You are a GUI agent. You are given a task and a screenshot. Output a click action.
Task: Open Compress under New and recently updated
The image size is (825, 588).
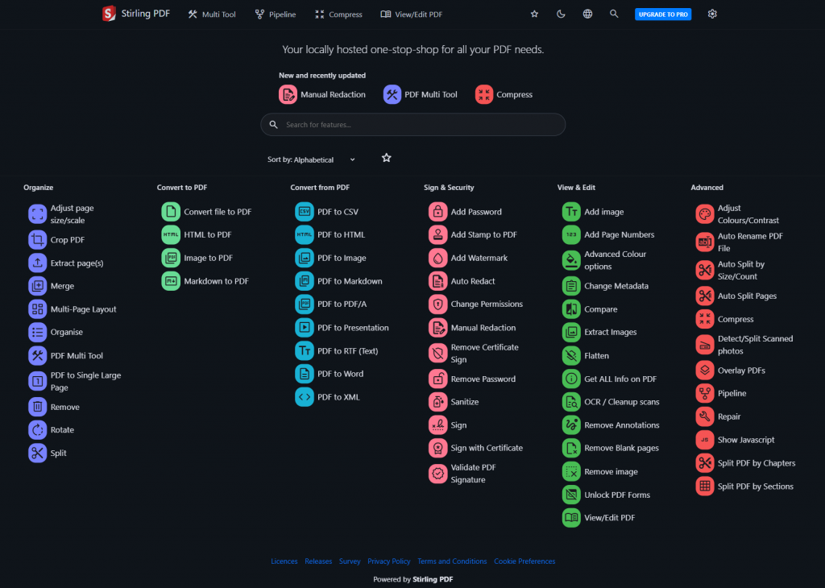click(504, 95)
